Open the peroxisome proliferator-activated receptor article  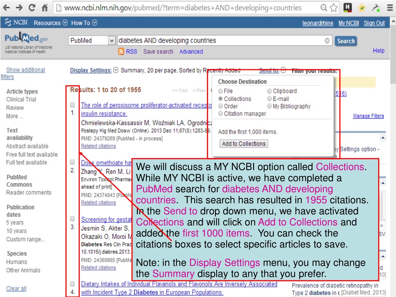[146, 109]
